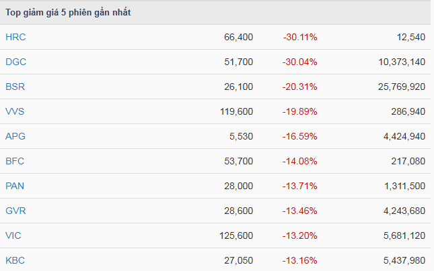Select the 66,400 price cell

pos(238,37)
